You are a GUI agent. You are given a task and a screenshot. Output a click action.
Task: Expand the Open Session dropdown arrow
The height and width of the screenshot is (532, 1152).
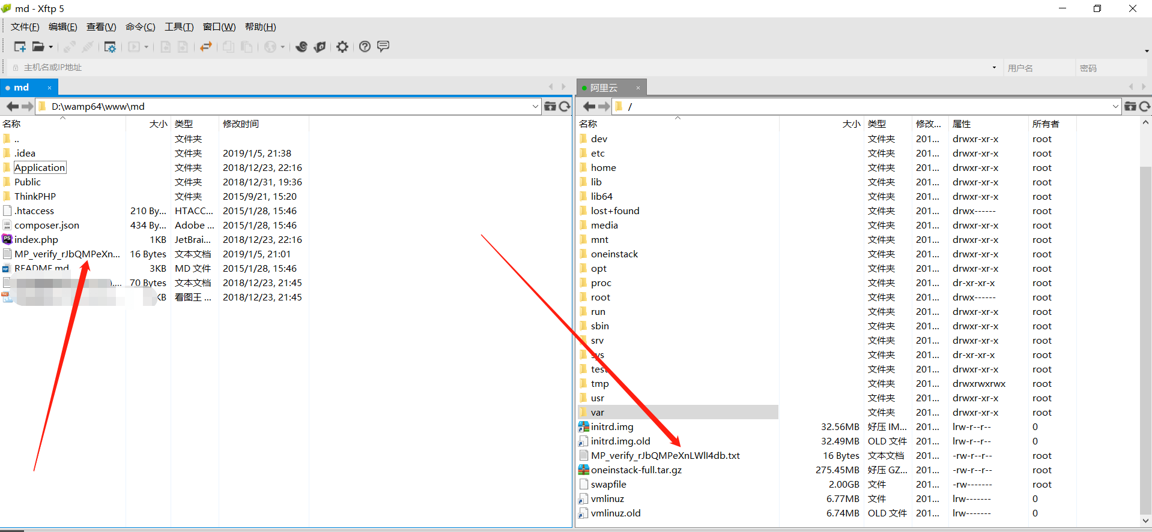[x=50, y=47]
